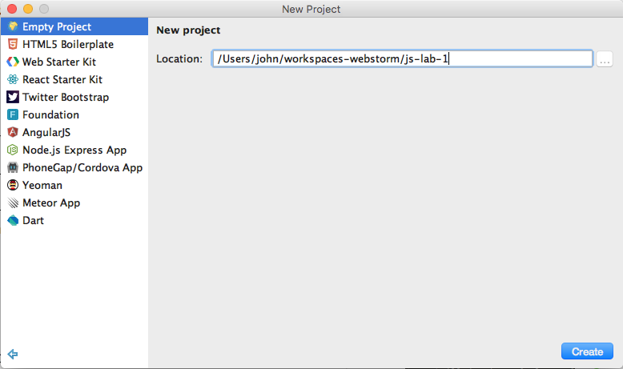The height and width of the screenshot is (369, 623).
Task: Click the HTML5 Boilerplate shield icon
Action: click(x=13, y=44)
